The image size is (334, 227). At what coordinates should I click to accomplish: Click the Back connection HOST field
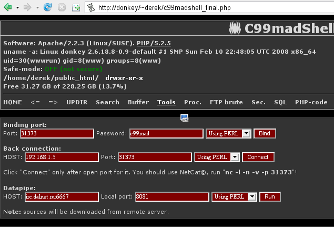(62, 157)
